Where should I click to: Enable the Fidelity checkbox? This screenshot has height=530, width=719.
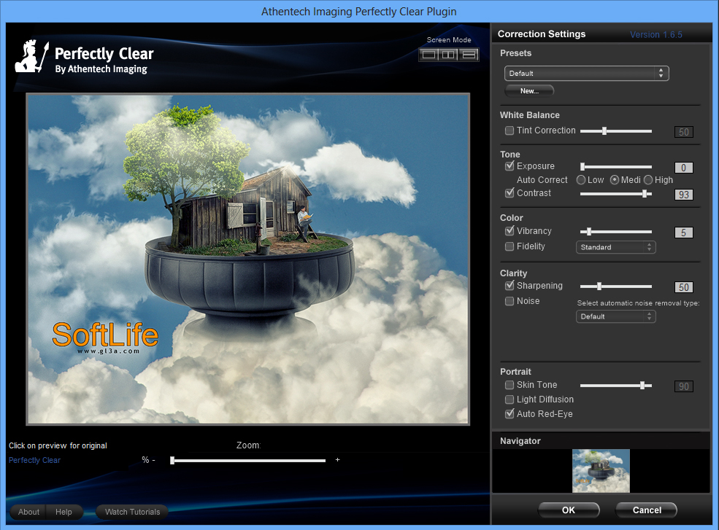(x=509, y=246)
